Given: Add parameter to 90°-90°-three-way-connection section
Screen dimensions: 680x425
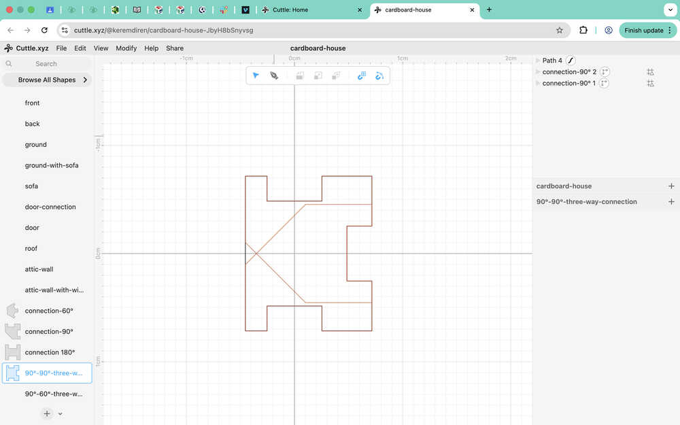Looking at the screenshot, I should click(x=671, y=202).
